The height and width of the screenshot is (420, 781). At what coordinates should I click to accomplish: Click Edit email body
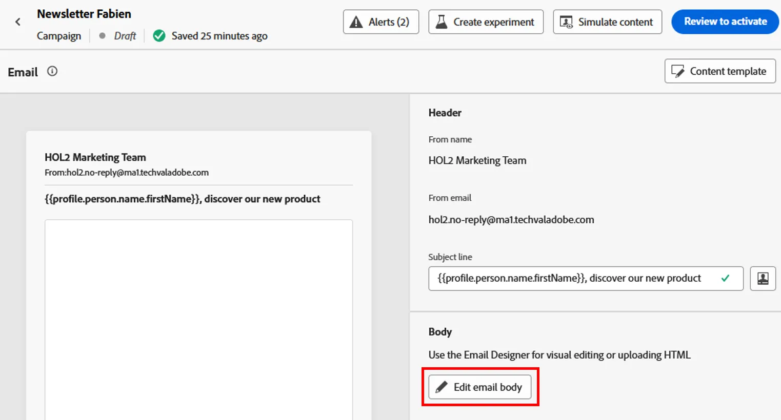[x=480, y=387]
